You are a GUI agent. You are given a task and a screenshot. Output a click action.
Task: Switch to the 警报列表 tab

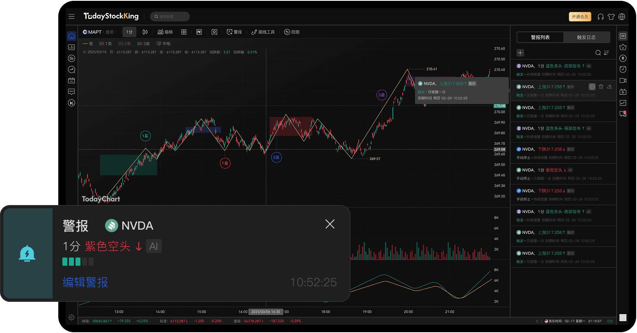coord(540,37)
